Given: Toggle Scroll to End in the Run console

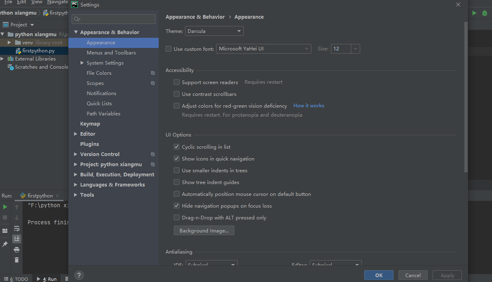Looking at the screenshot, I should point(17,239).
